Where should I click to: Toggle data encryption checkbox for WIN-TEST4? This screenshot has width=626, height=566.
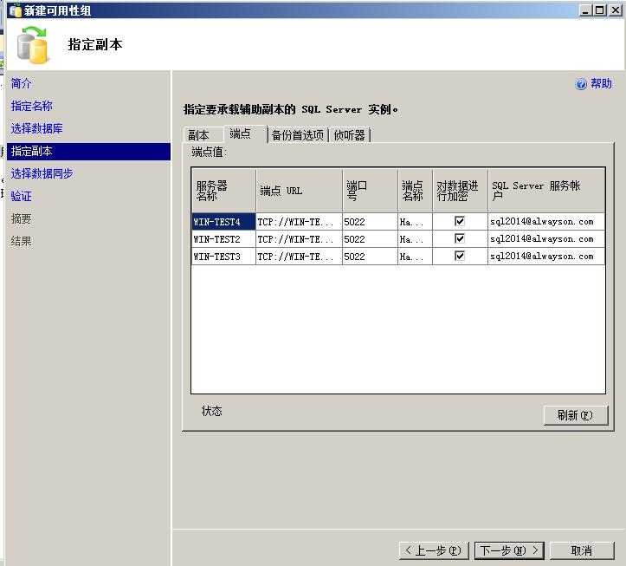pyautogui.click(x=460, y=221)
